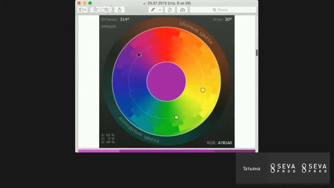Click the холодные цвета label

pyautogui.click(x=138, y=130)
